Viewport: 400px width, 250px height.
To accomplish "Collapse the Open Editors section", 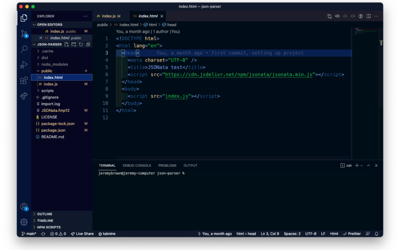I will pos(62,25).
